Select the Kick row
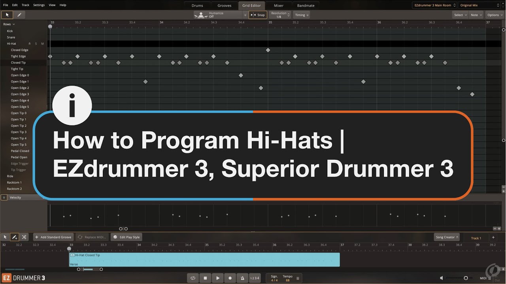 pos(10,31)
